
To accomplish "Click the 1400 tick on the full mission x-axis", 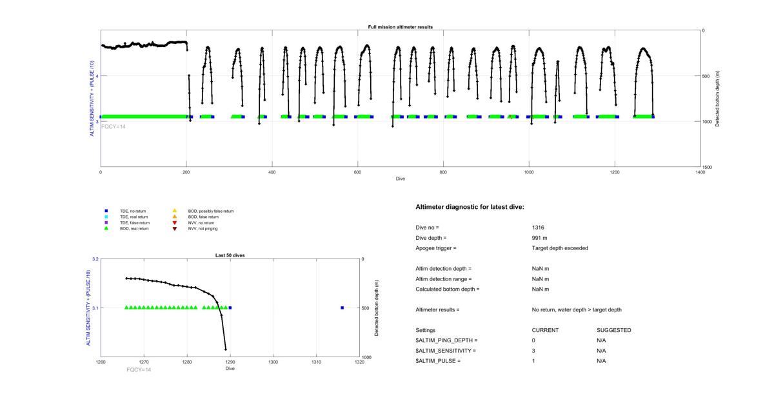I will pyautogui.click(x=700, y=172).
